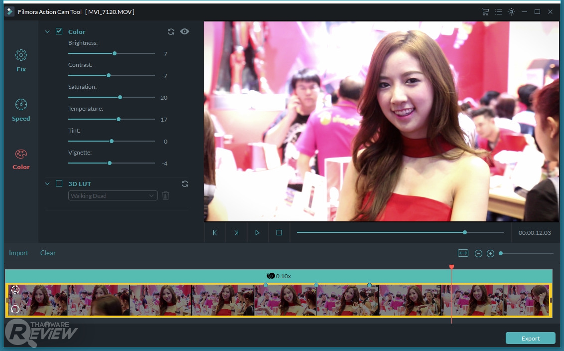Toggle the light/dark theme icon
The height and width of the screenshot is (351, 564).
pos(511,12)
